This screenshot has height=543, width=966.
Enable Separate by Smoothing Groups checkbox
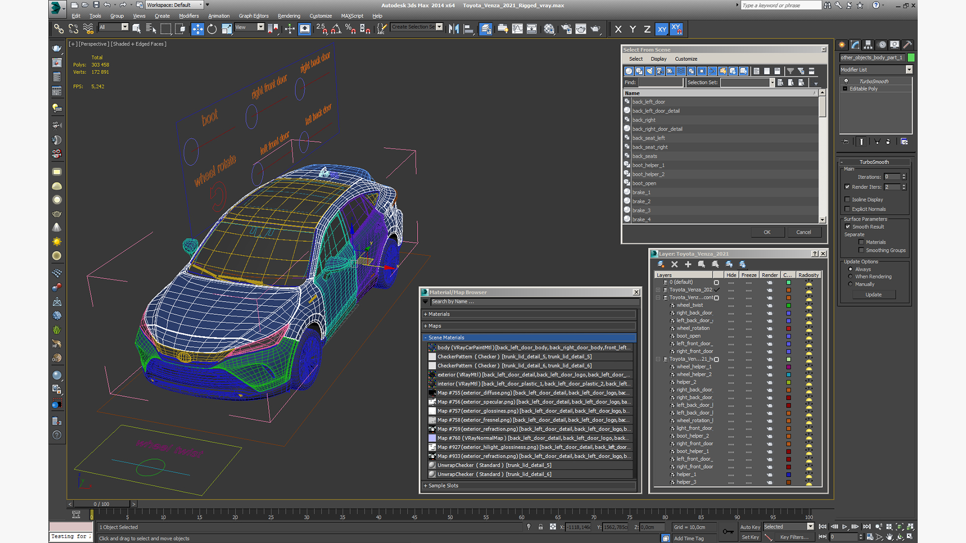pos(861,250)
